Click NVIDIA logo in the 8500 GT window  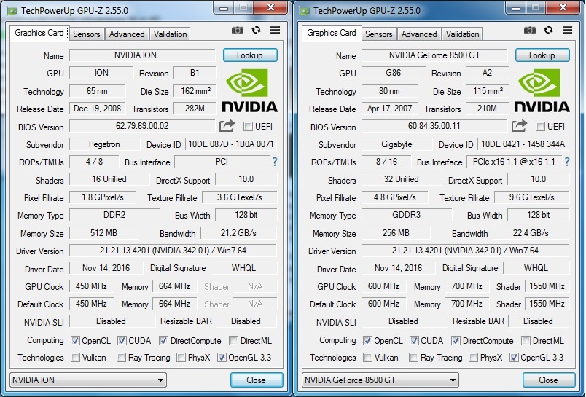(x=542, y=91)
